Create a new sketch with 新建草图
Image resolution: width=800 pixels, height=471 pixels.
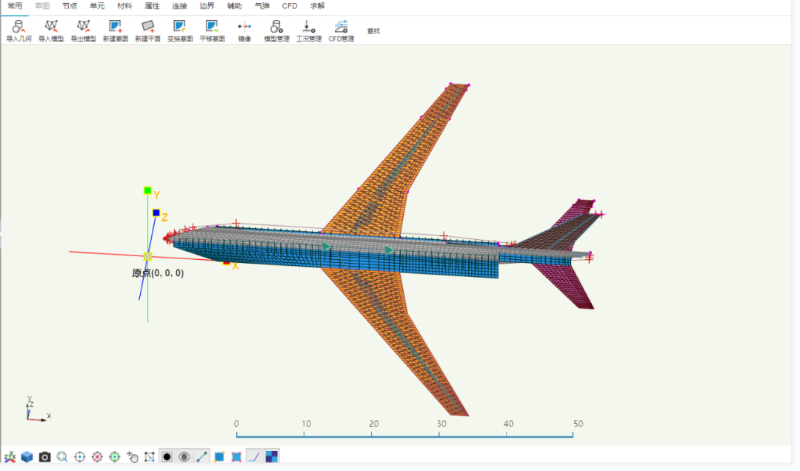(x=116, y=30)
